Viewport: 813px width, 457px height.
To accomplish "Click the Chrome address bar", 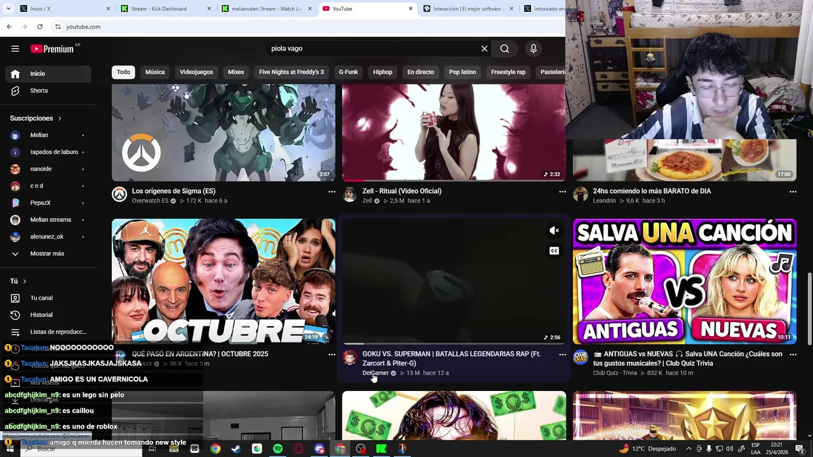I will (x=305, y=27).
